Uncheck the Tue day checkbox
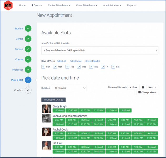 click(x=67, y=67)
